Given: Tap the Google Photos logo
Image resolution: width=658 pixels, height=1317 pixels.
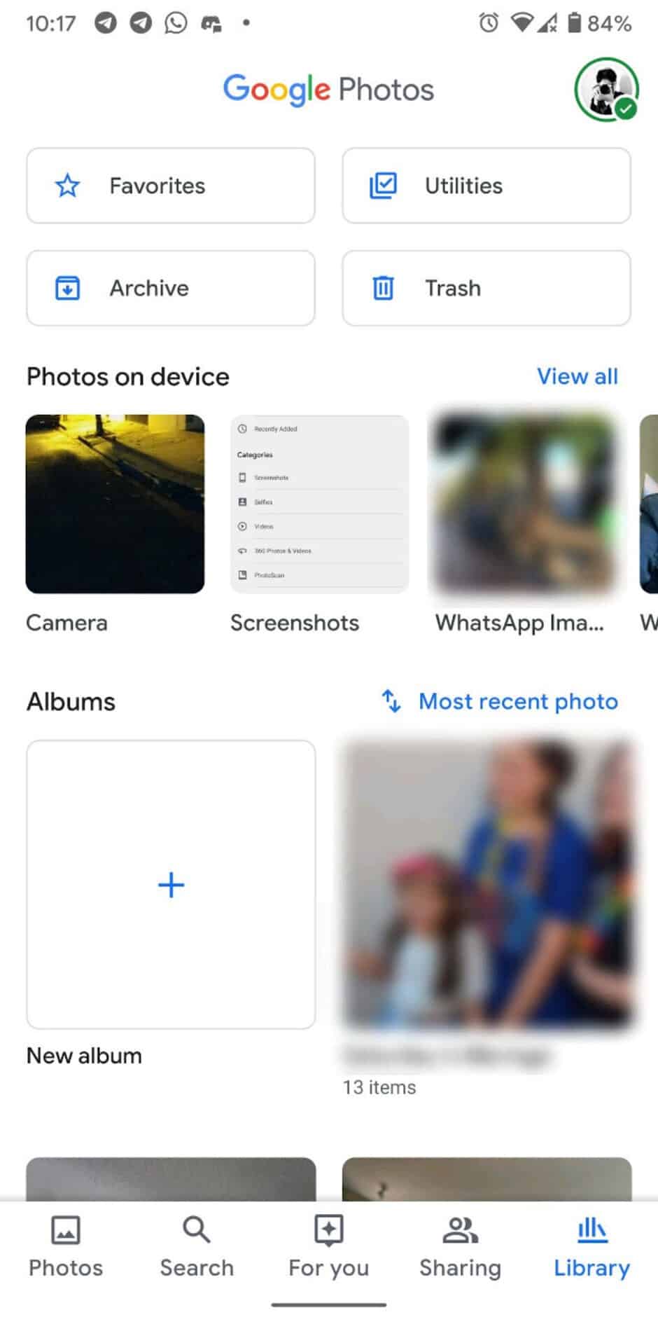Looking at the screenshot, I should pyautogui.click(x=328, y=88).
